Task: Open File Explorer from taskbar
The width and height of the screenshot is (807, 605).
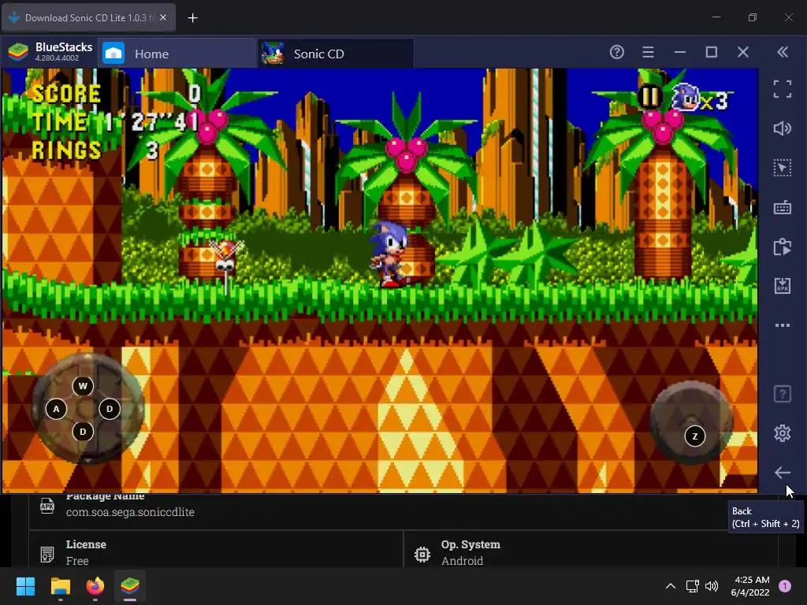Action: [60, 586]
